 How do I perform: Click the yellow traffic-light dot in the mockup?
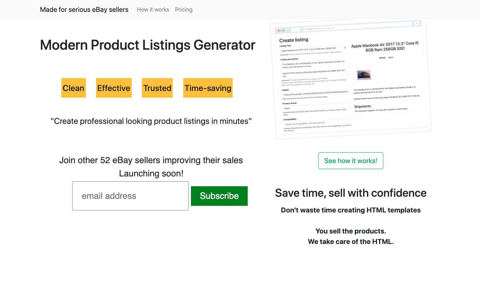tap(281, 30)
